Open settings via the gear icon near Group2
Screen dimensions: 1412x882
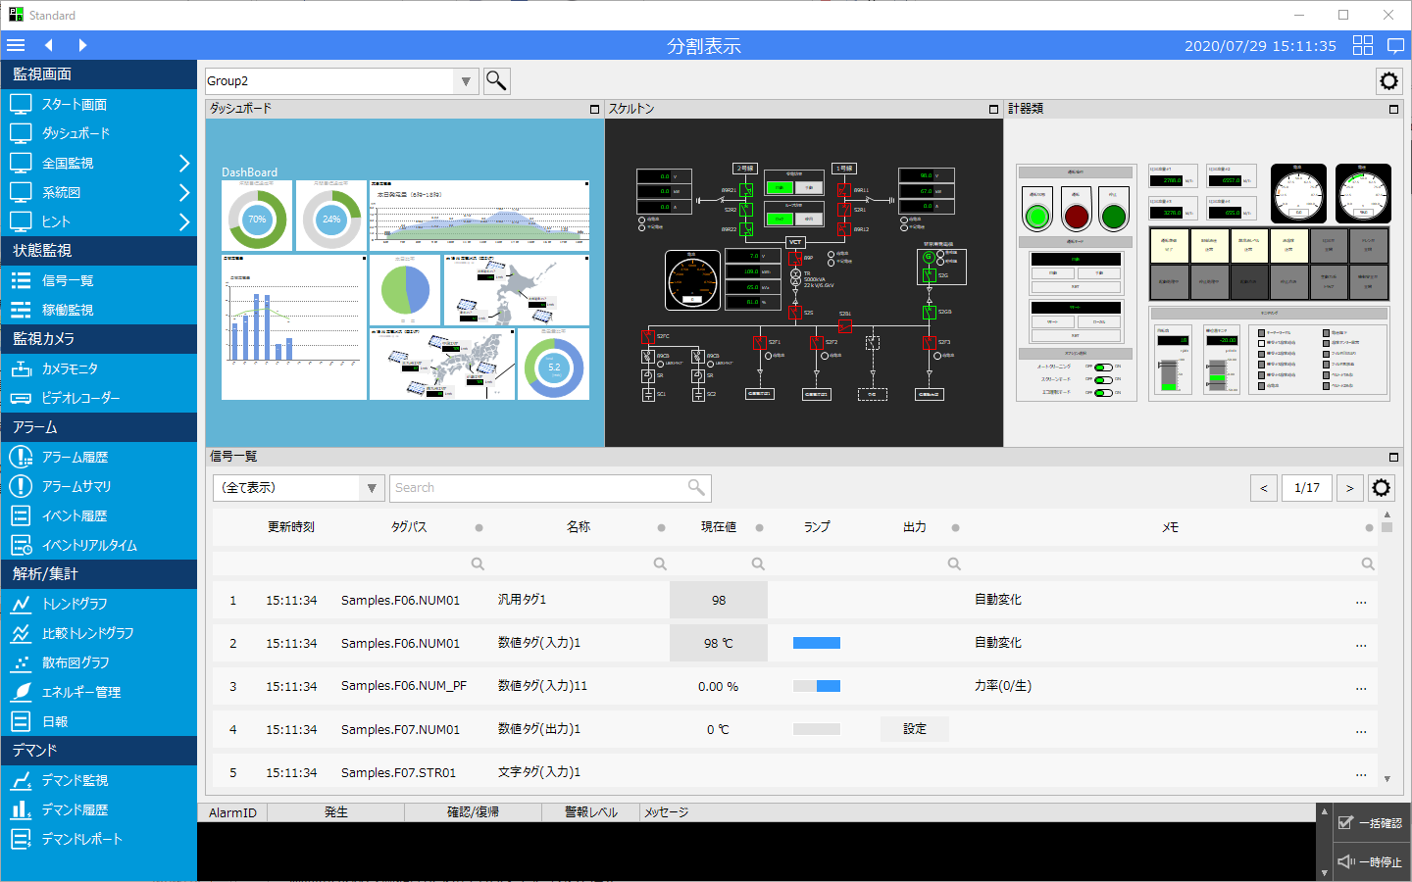tap(1388, 80)
